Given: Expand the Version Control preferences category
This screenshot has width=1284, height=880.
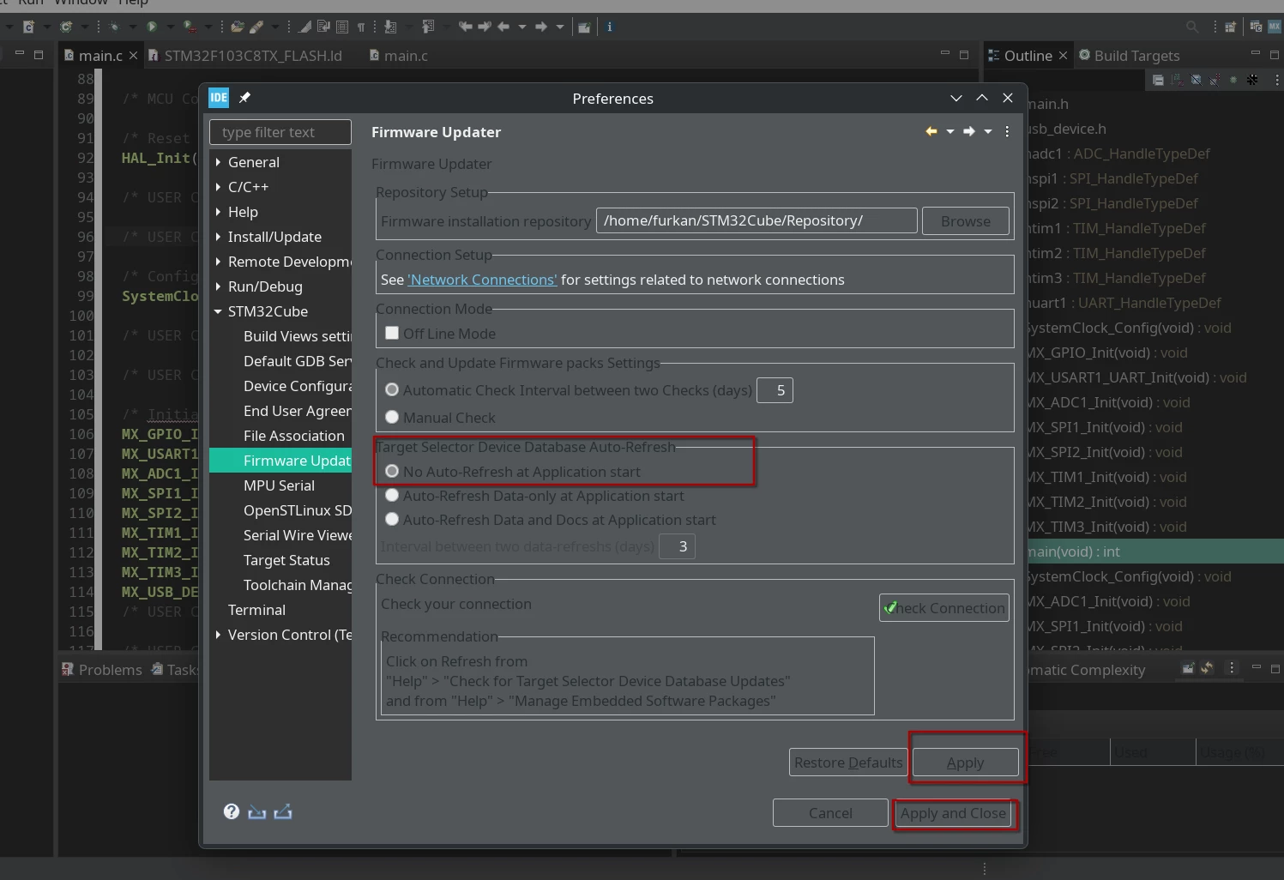Looking at the screenshot, I should [218, 635].
